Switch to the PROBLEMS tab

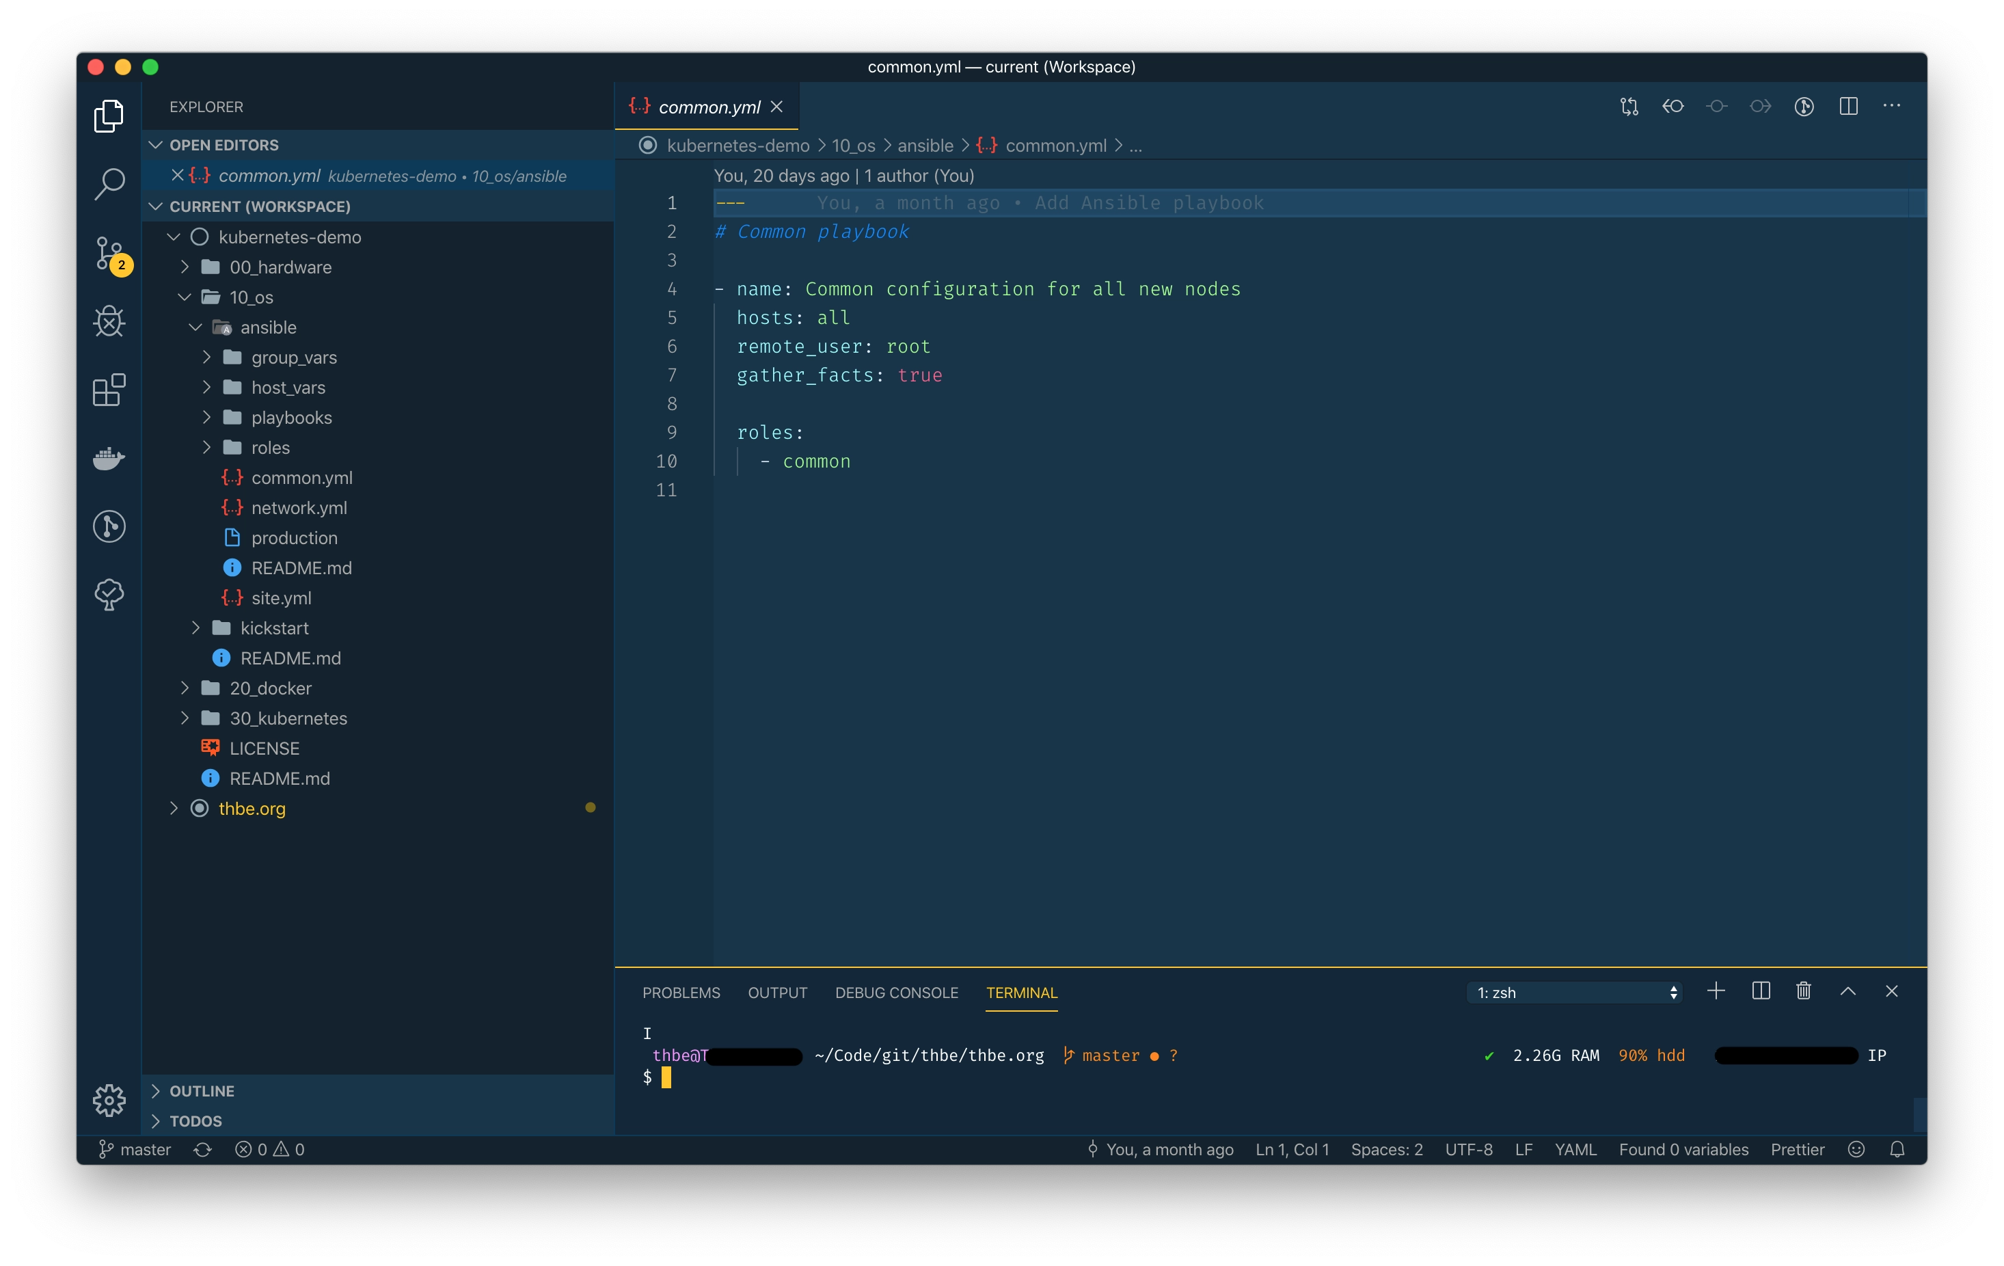click(x=681, y=992)
